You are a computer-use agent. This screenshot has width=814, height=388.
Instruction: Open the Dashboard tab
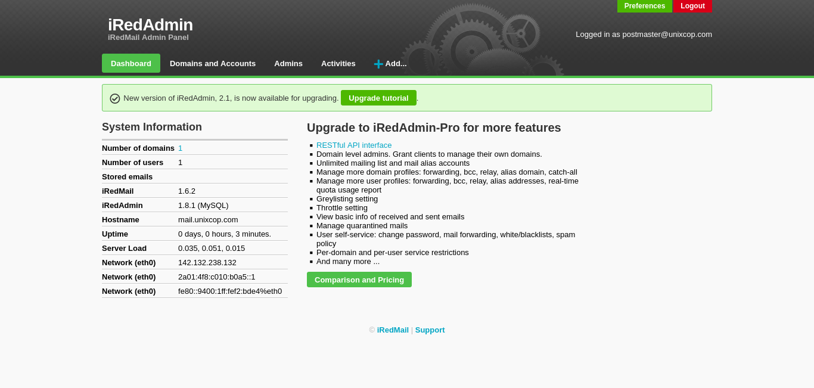click(x=131, y=63)
